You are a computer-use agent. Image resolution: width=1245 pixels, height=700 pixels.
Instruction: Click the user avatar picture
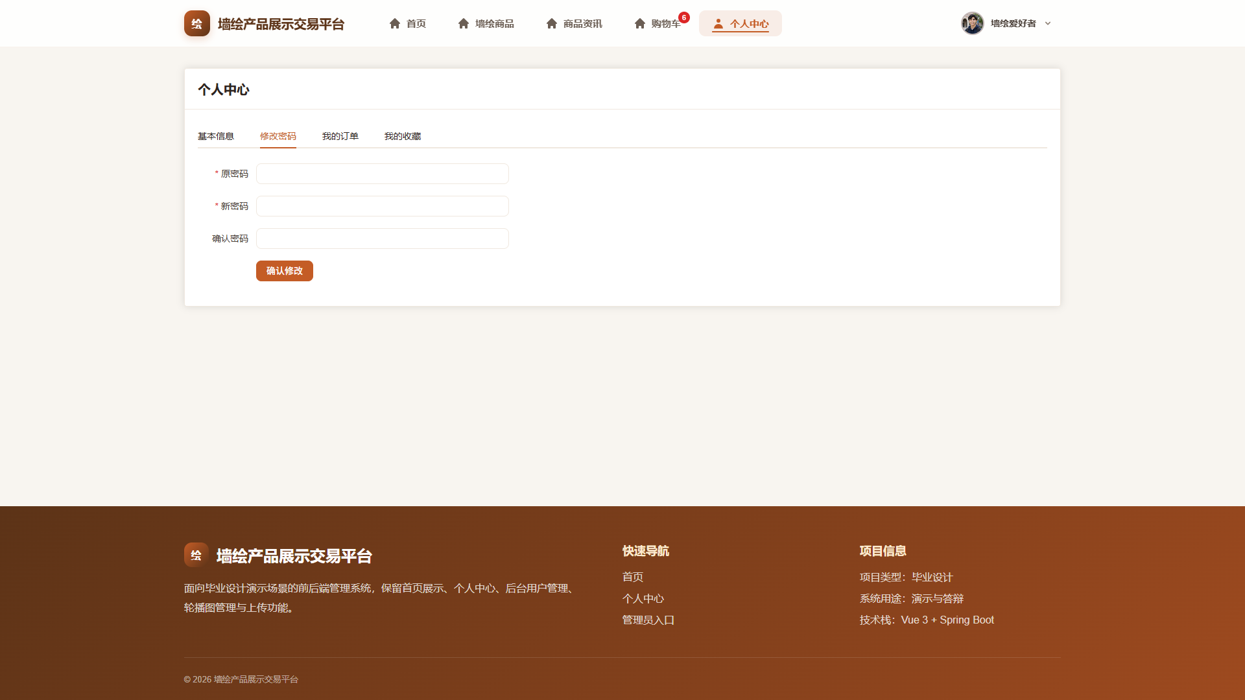[972, 23]
